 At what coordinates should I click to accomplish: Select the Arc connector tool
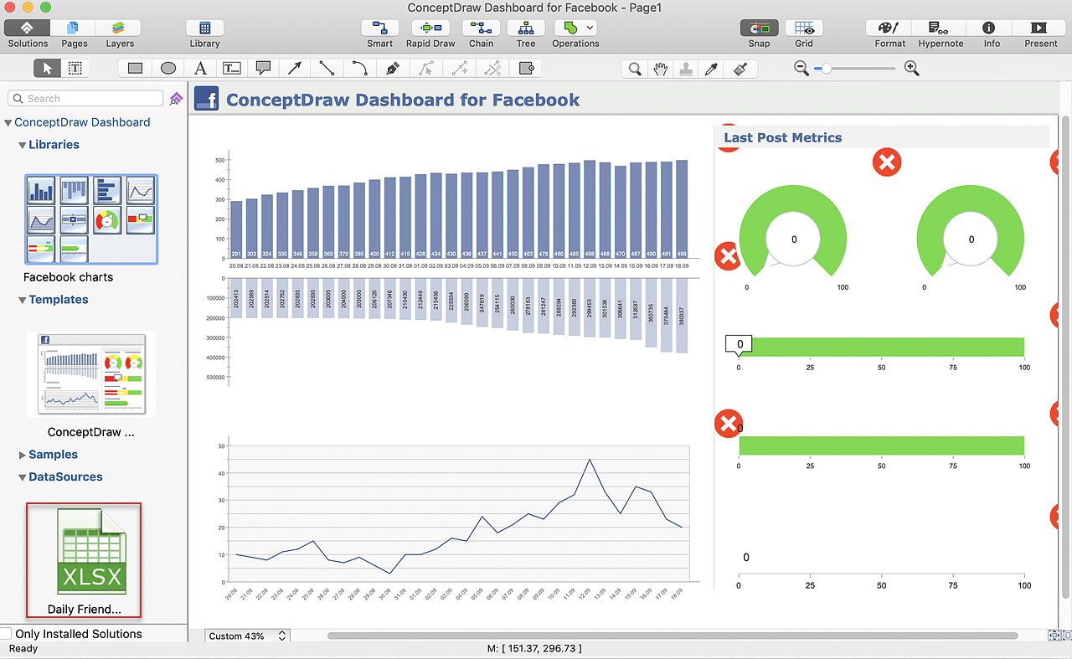[x=359, y=69]
